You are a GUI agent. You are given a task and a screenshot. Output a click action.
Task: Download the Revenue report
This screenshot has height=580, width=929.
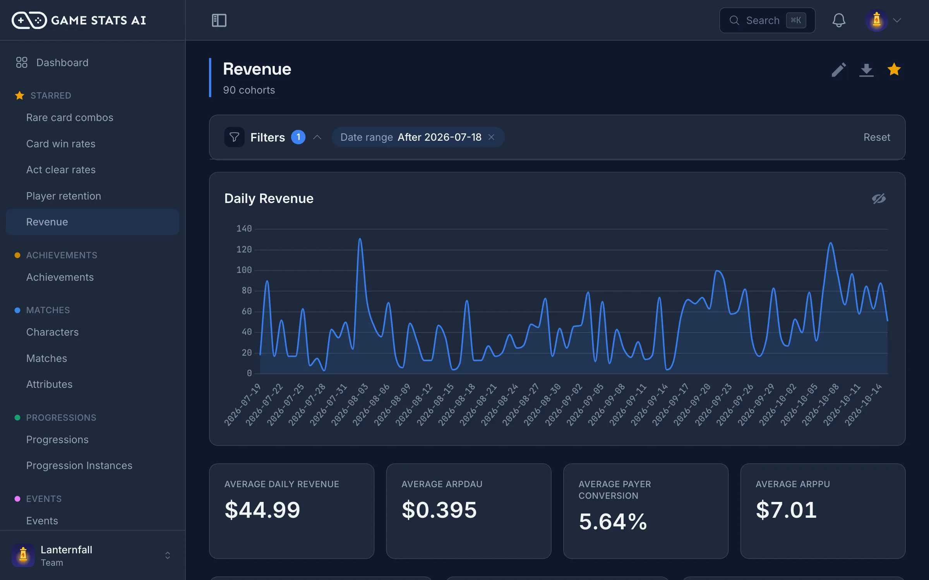[866, 70]
